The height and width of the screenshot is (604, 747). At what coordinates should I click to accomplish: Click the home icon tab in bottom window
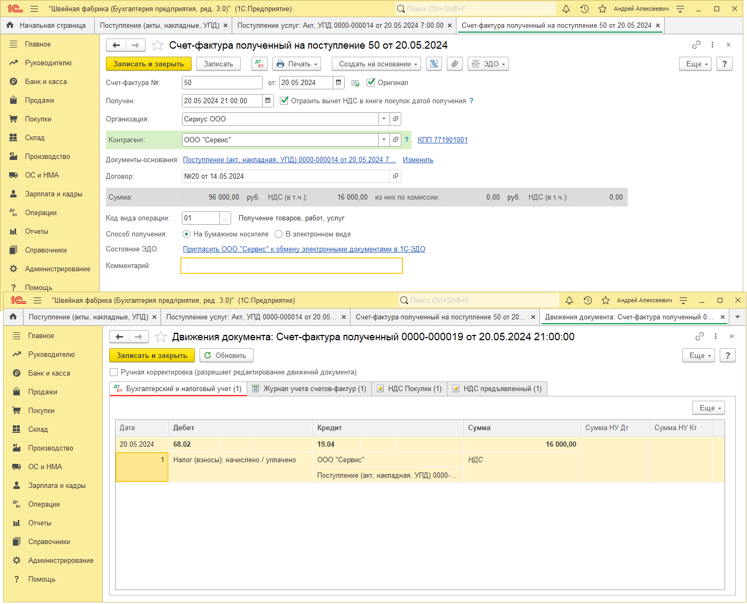pyautogui.click(x=13, y=317)
